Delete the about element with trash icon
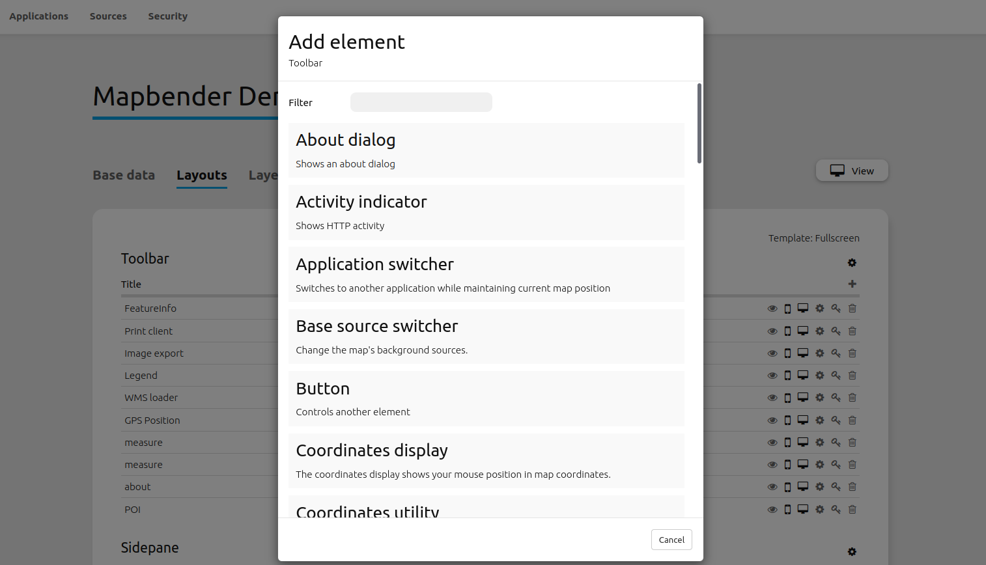986x565 pixels. click(852, 487)
